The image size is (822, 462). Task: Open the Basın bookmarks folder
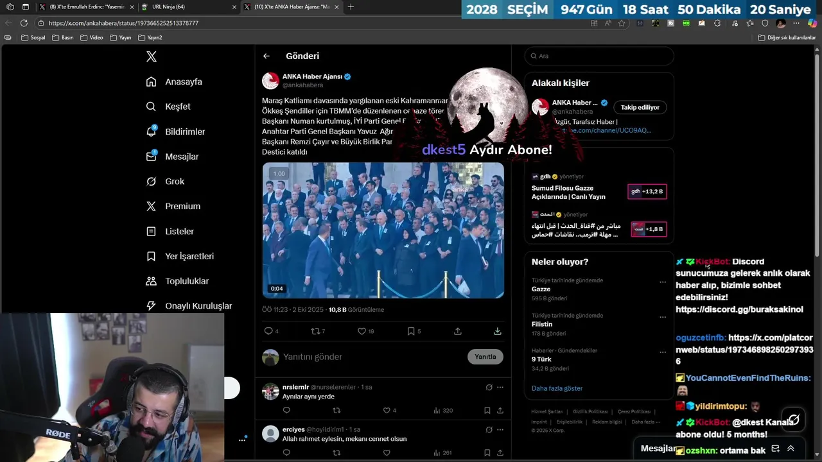pos(63,37)
